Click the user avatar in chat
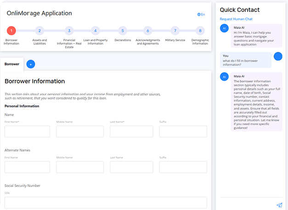The width and height of the screenshot is (288, 210). (278, 56)
